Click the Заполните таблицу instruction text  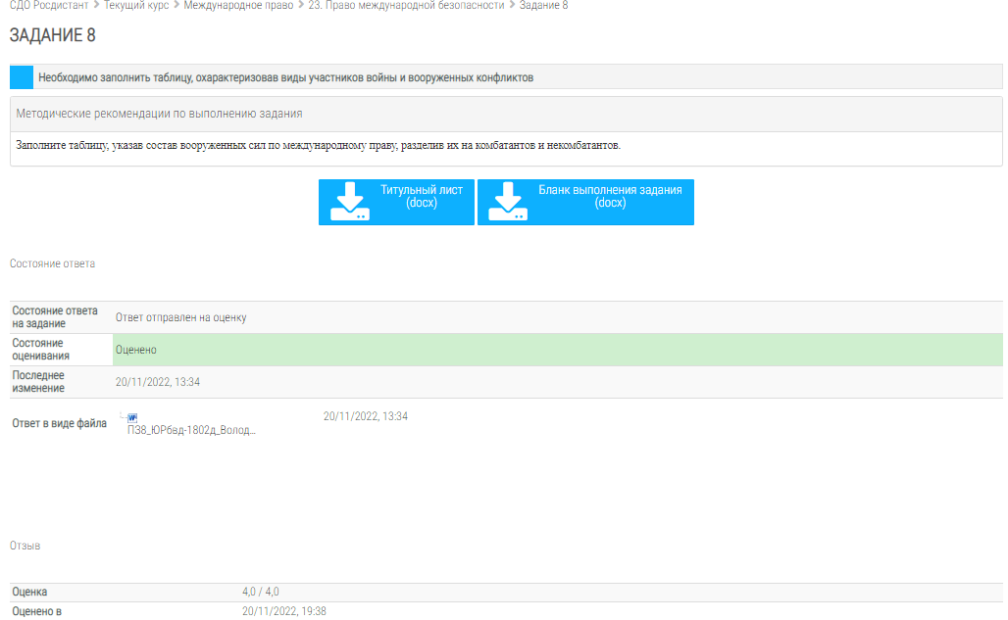point(319,146)
